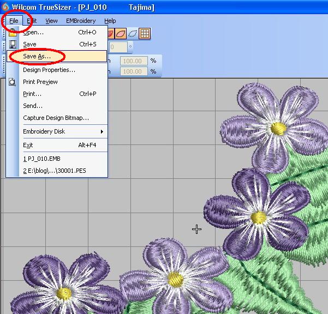Choose Save from the File menu

click(57, 44)
